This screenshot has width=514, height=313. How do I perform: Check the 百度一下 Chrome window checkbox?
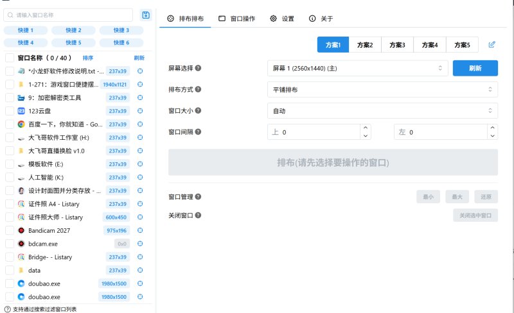pos(10,124)
